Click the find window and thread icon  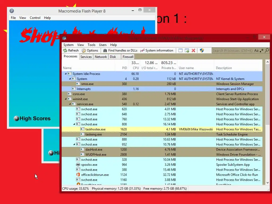coord(187,50)
